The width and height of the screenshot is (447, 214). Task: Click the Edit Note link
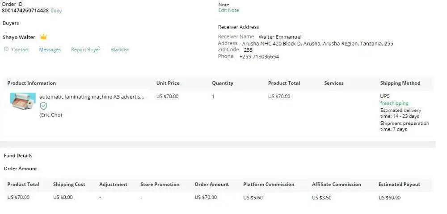[228, 10]
